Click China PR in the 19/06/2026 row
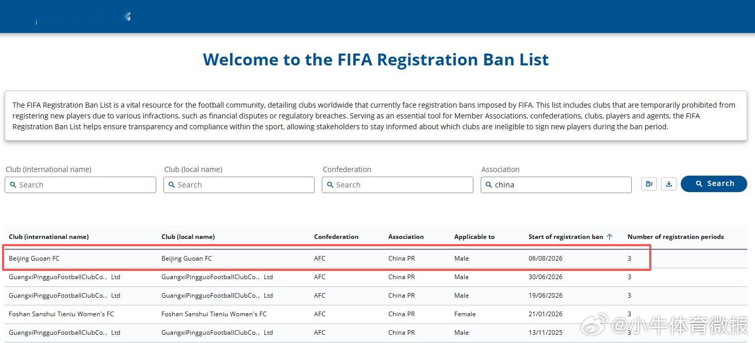Viewport: 755px width, 343px height. (401, 296)
